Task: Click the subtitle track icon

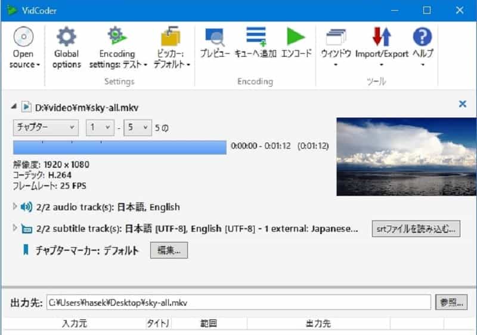Action: pos(26,229)
